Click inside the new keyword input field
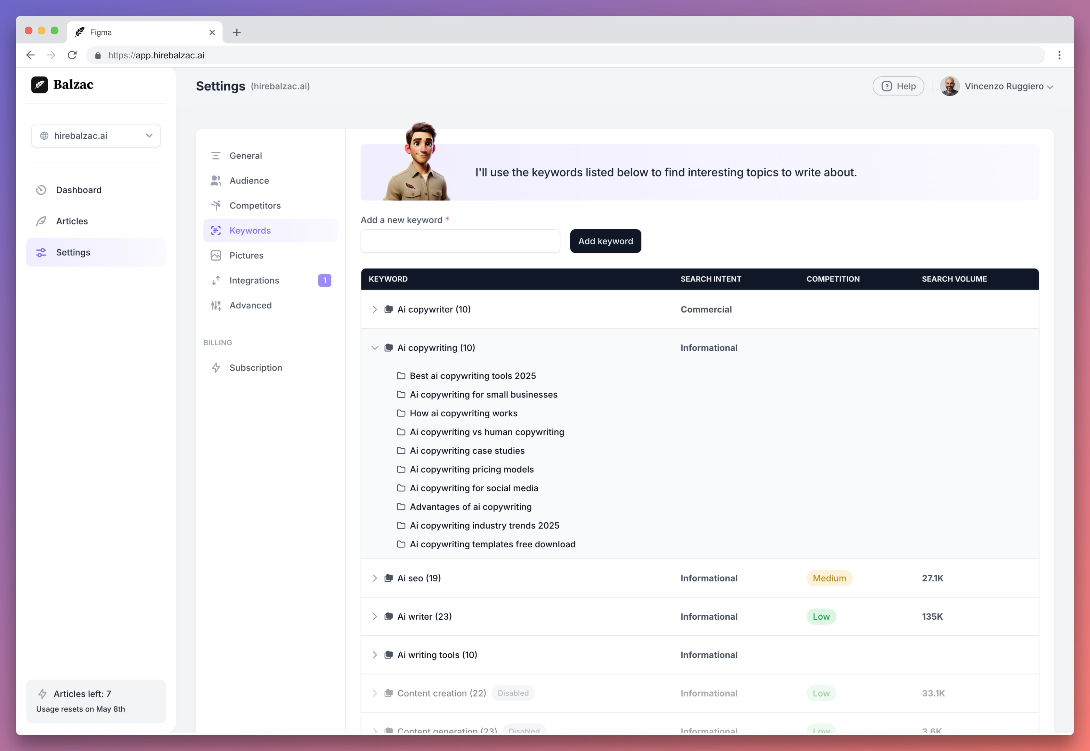The image size is (1090, 751). click(460, 241)
